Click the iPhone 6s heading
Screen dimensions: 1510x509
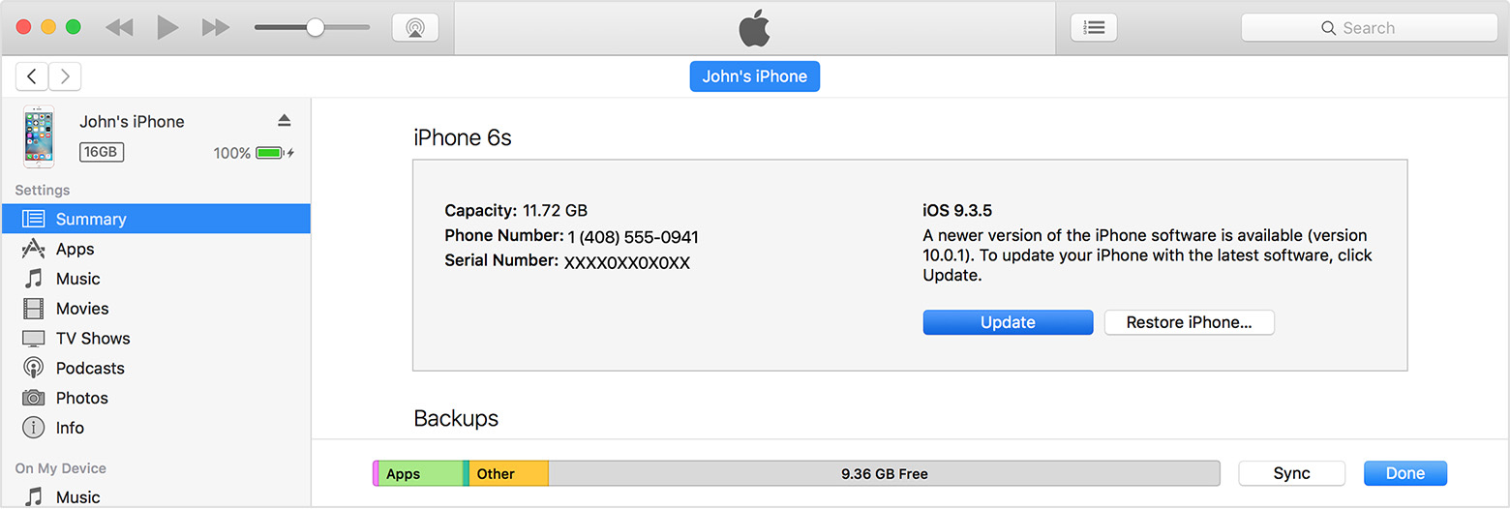point(463,138)
